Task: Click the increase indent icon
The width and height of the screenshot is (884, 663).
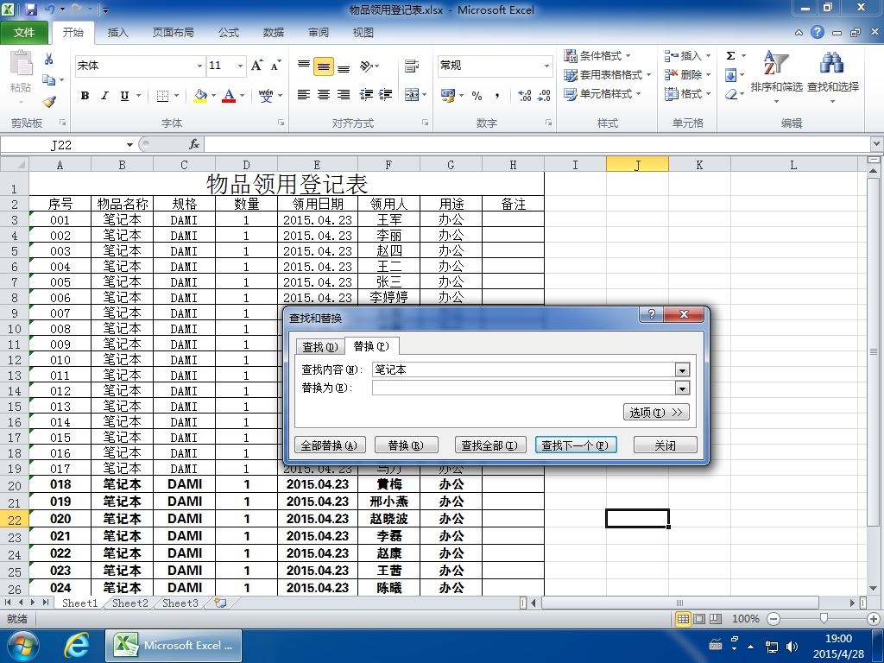Action: tap(386, 95)
